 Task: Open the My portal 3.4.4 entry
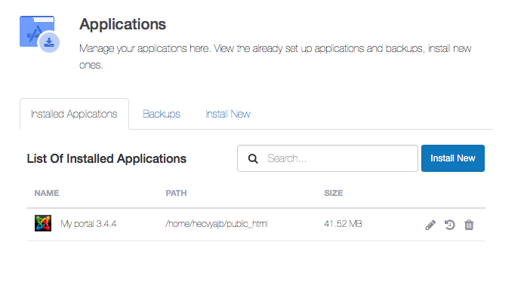(x=88, y=224)
